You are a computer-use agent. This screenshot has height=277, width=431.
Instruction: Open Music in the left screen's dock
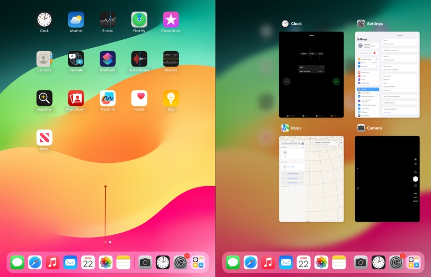point(53,263)
